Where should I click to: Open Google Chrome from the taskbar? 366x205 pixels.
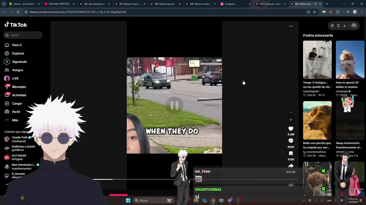[213, 200]
